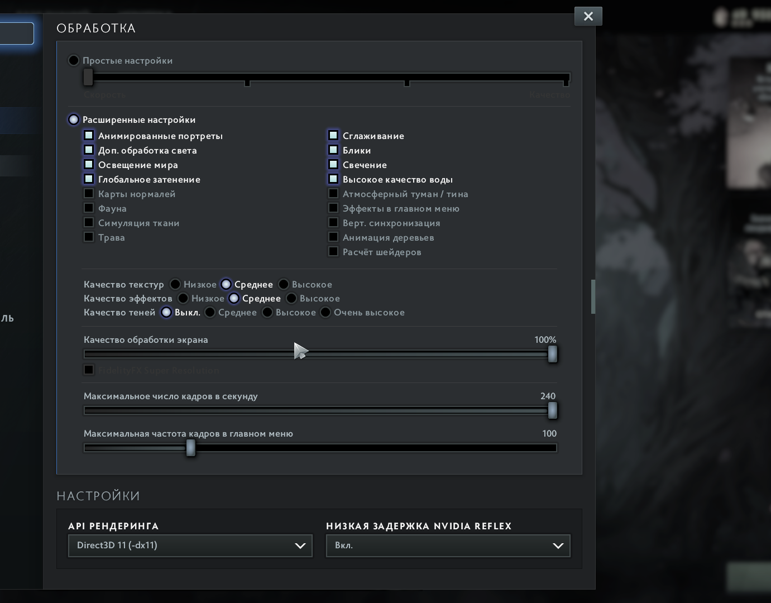Set Качество эффектов to Высокое
Image resolution: width=771 pixels, height=603 pixels.
[291, 298]
